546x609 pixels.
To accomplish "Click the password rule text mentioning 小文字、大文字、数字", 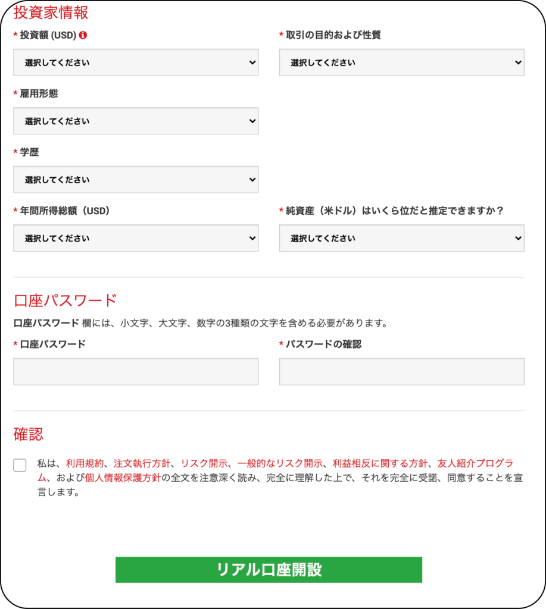I will (201, 323).
